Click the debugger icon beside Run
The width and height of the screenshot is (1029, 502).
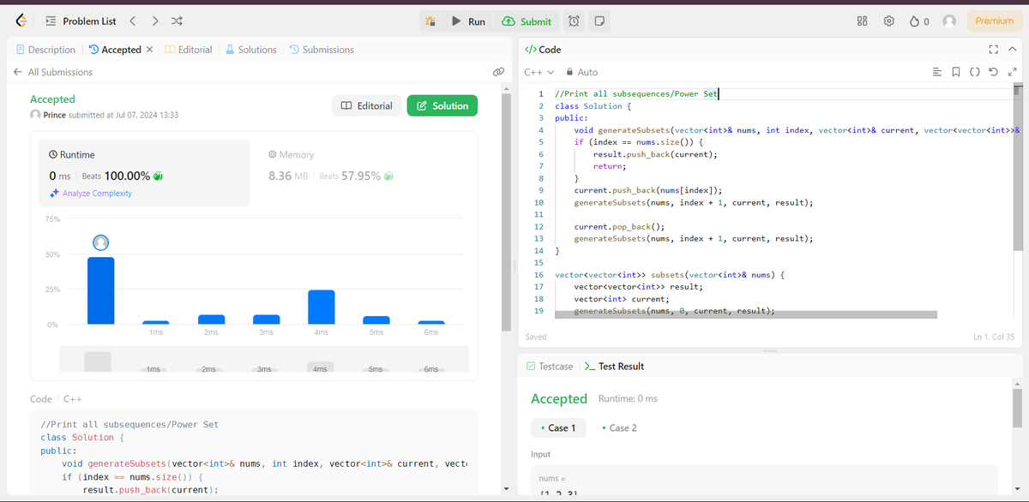430,21
